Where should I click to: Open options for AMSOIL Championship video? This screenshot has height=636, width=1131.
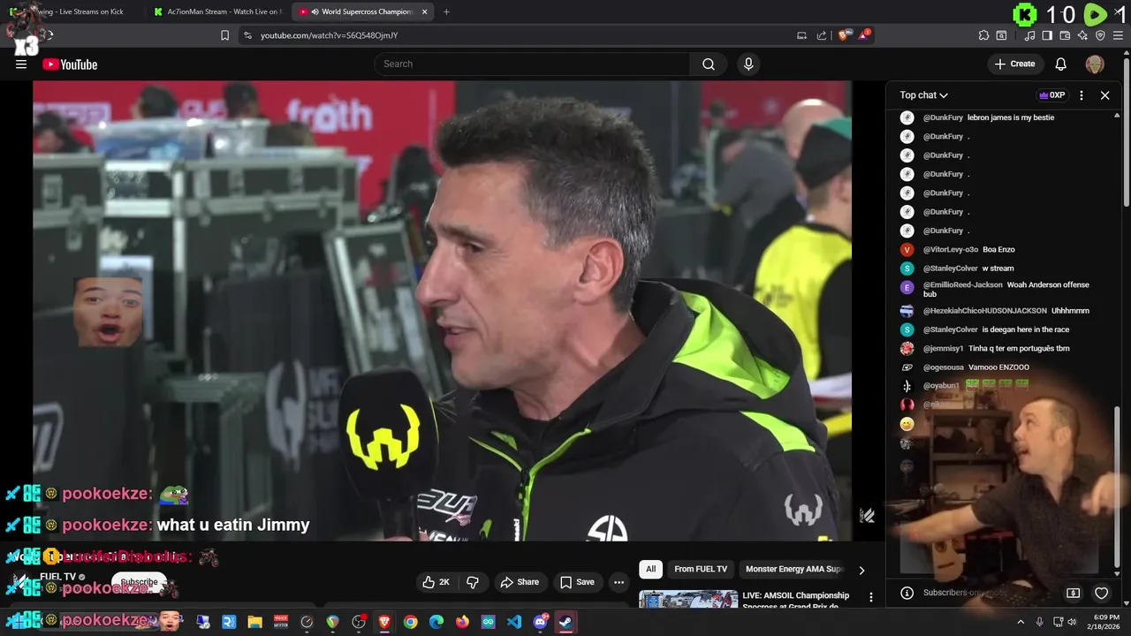[x=871, y=597]
